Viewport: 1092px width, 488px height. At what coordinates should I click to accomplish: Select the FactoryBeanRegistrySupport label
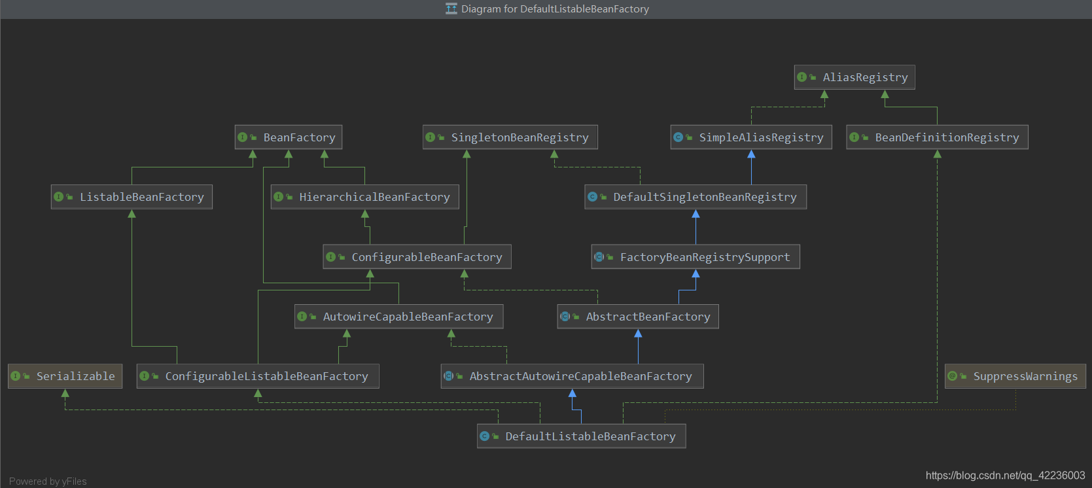coord(705,257)
